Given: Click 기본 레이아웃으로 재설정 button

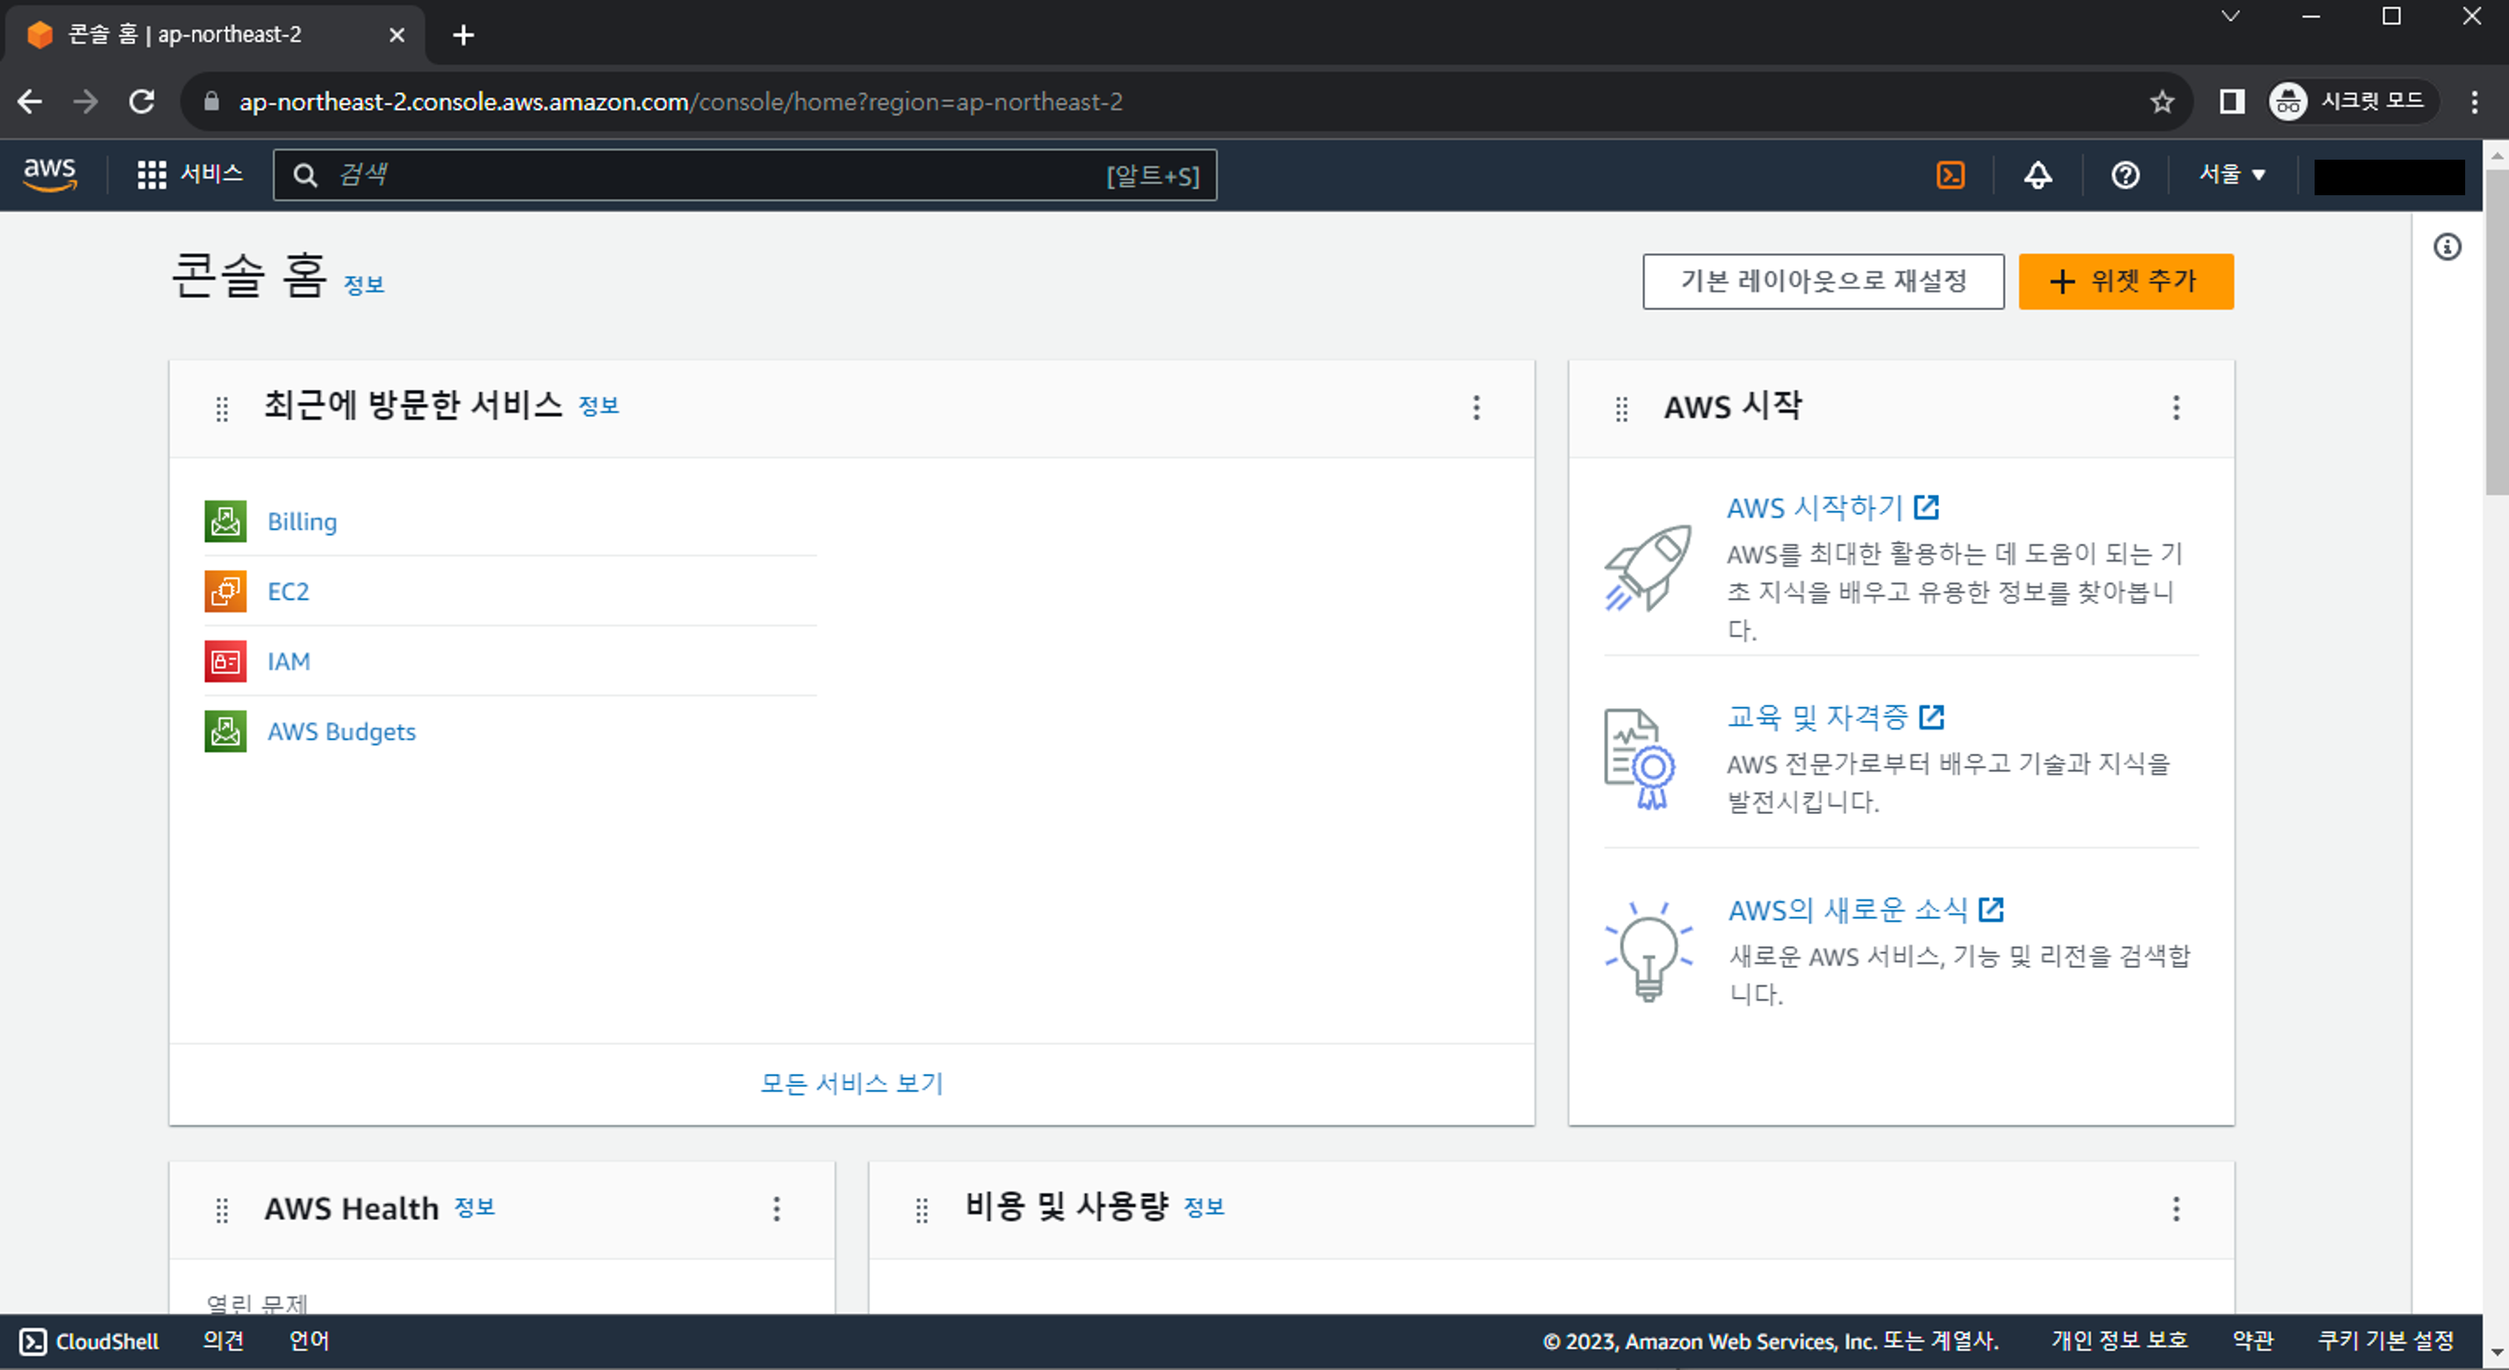Looking at the screenshot, I should [1822, 281].
